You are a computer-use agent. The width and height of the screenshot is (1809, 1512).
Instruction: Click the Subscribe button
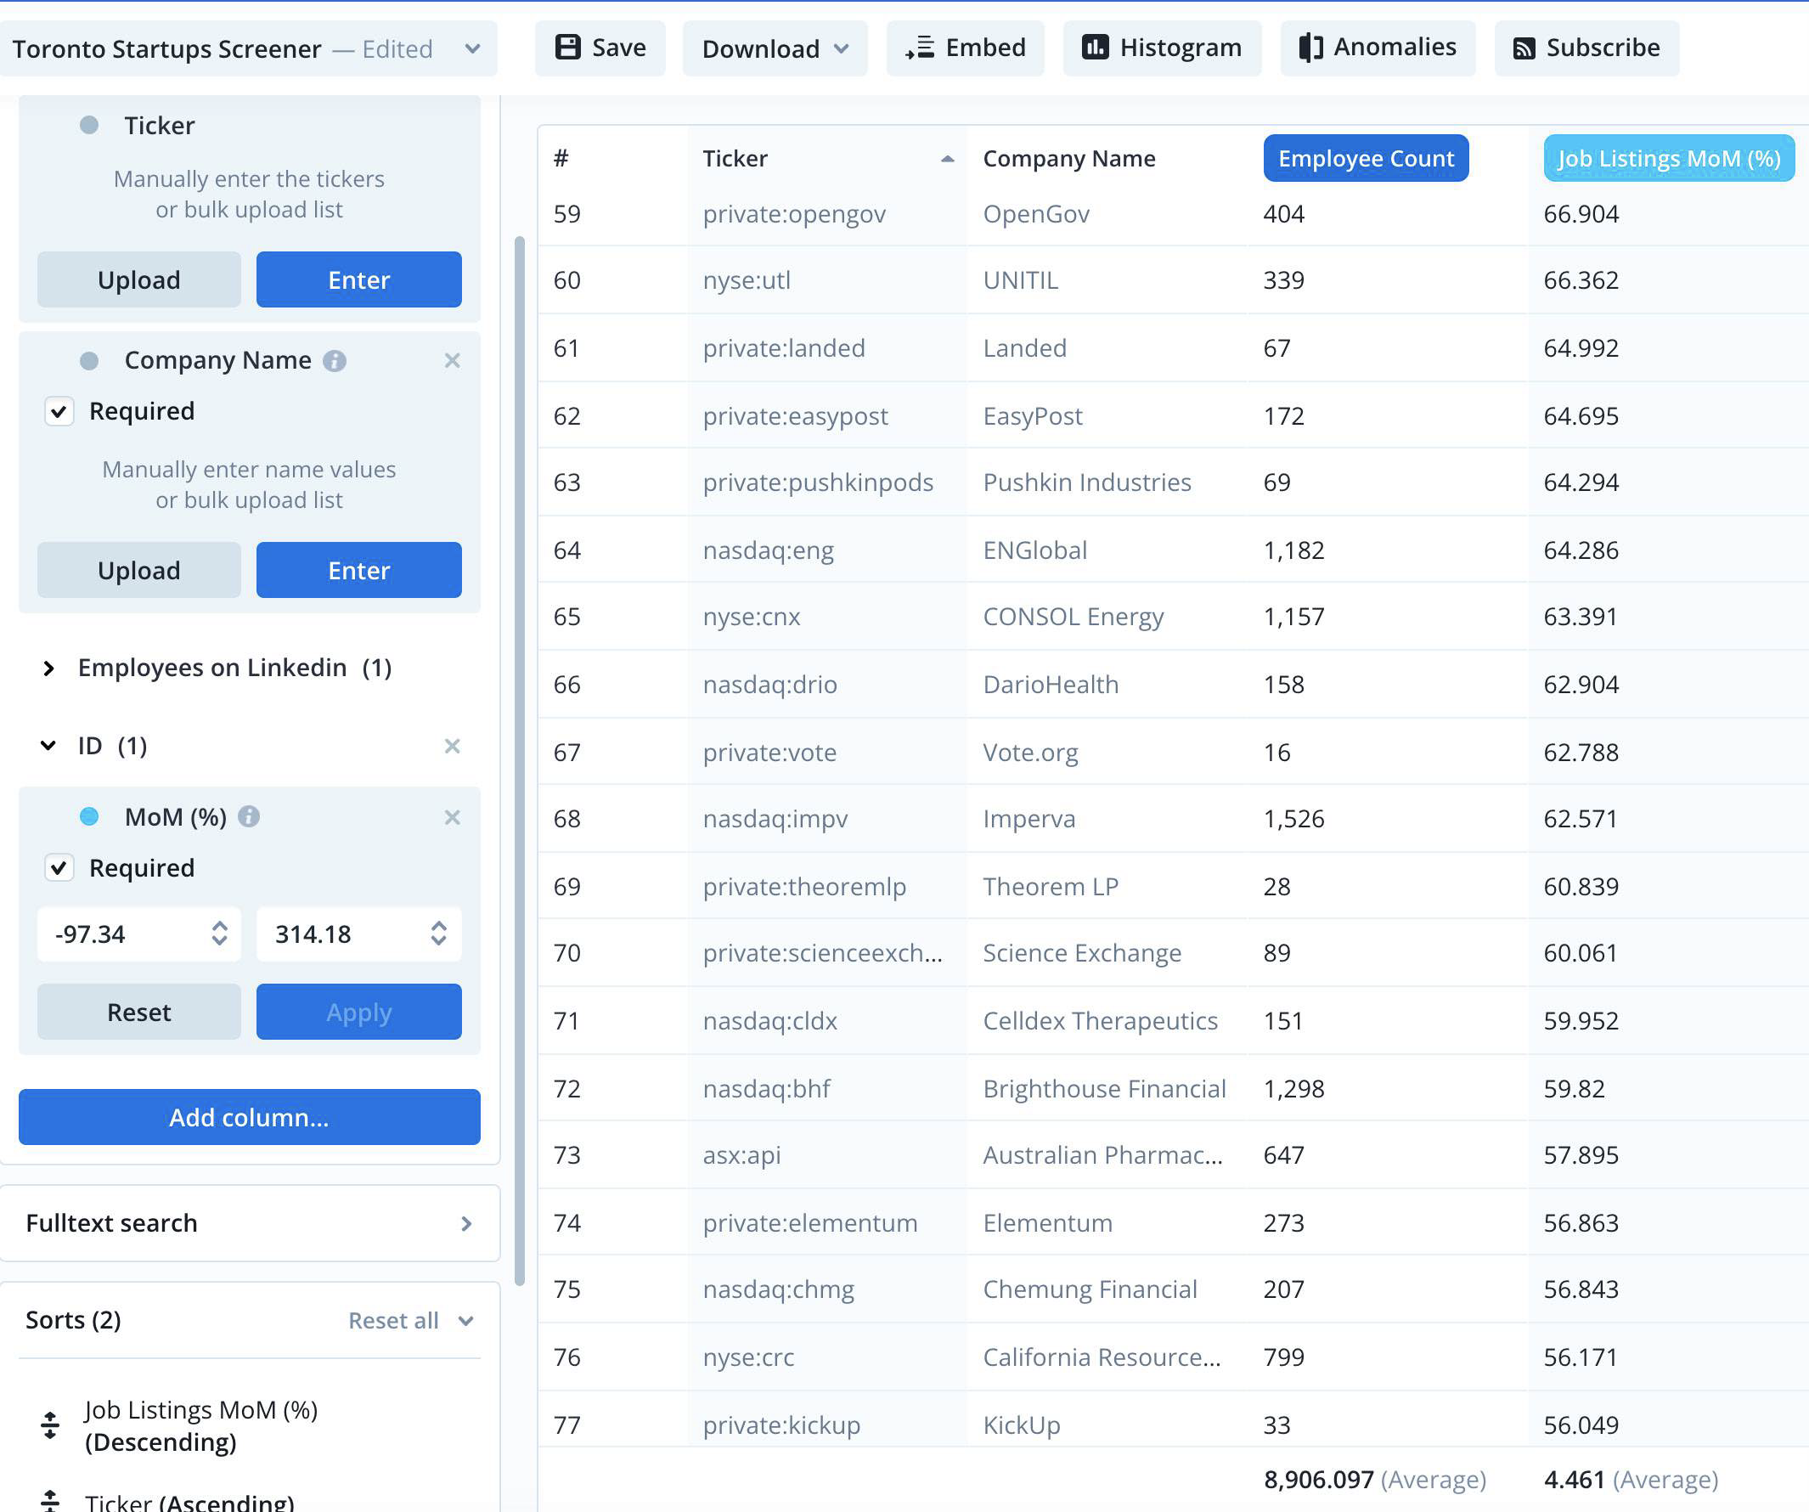[x=1586, y=48]
